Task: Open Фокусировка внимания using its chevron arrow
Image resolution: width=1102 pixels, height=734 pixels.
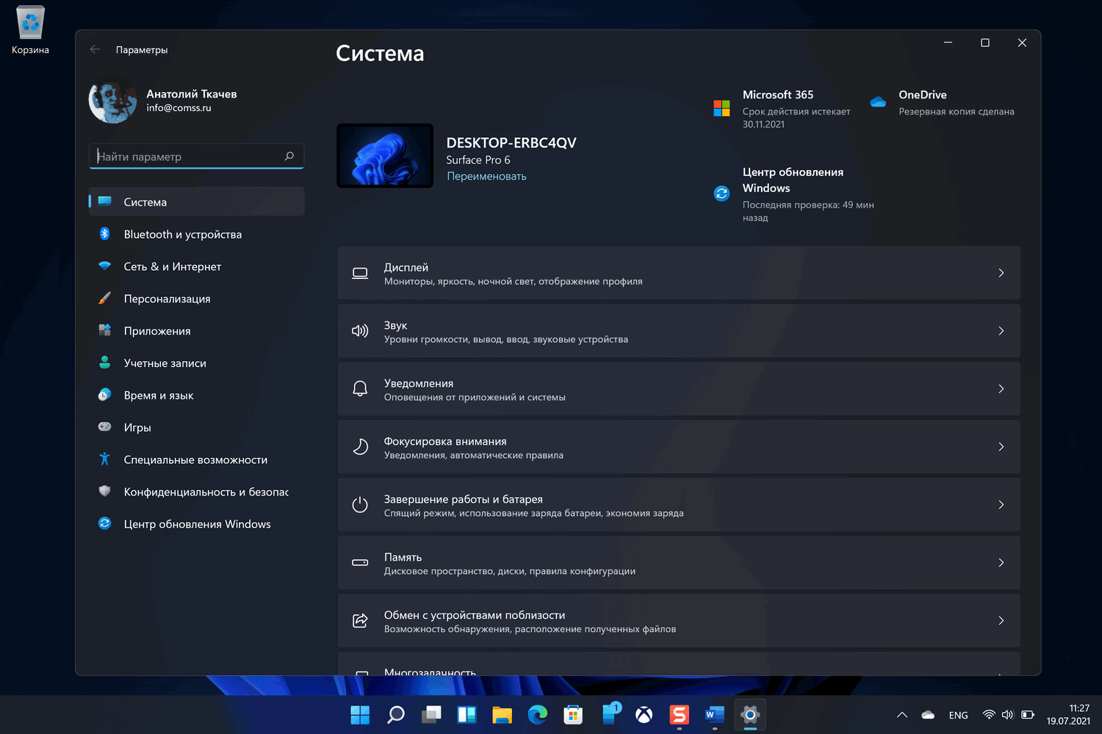Action: pyautogui.click(x=1001, y=447)
